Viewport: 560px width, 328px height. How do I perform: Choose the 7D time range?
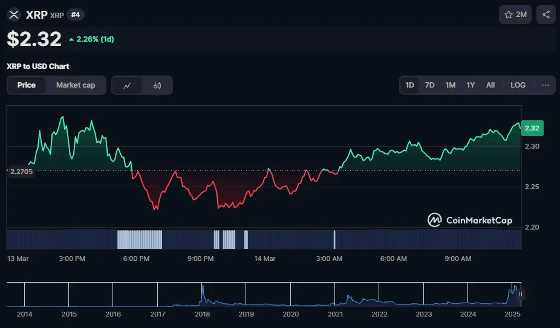429,85
